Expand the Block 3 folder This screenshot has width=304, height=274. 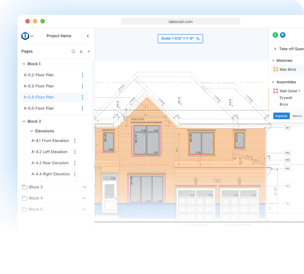[x=84, y=187]
